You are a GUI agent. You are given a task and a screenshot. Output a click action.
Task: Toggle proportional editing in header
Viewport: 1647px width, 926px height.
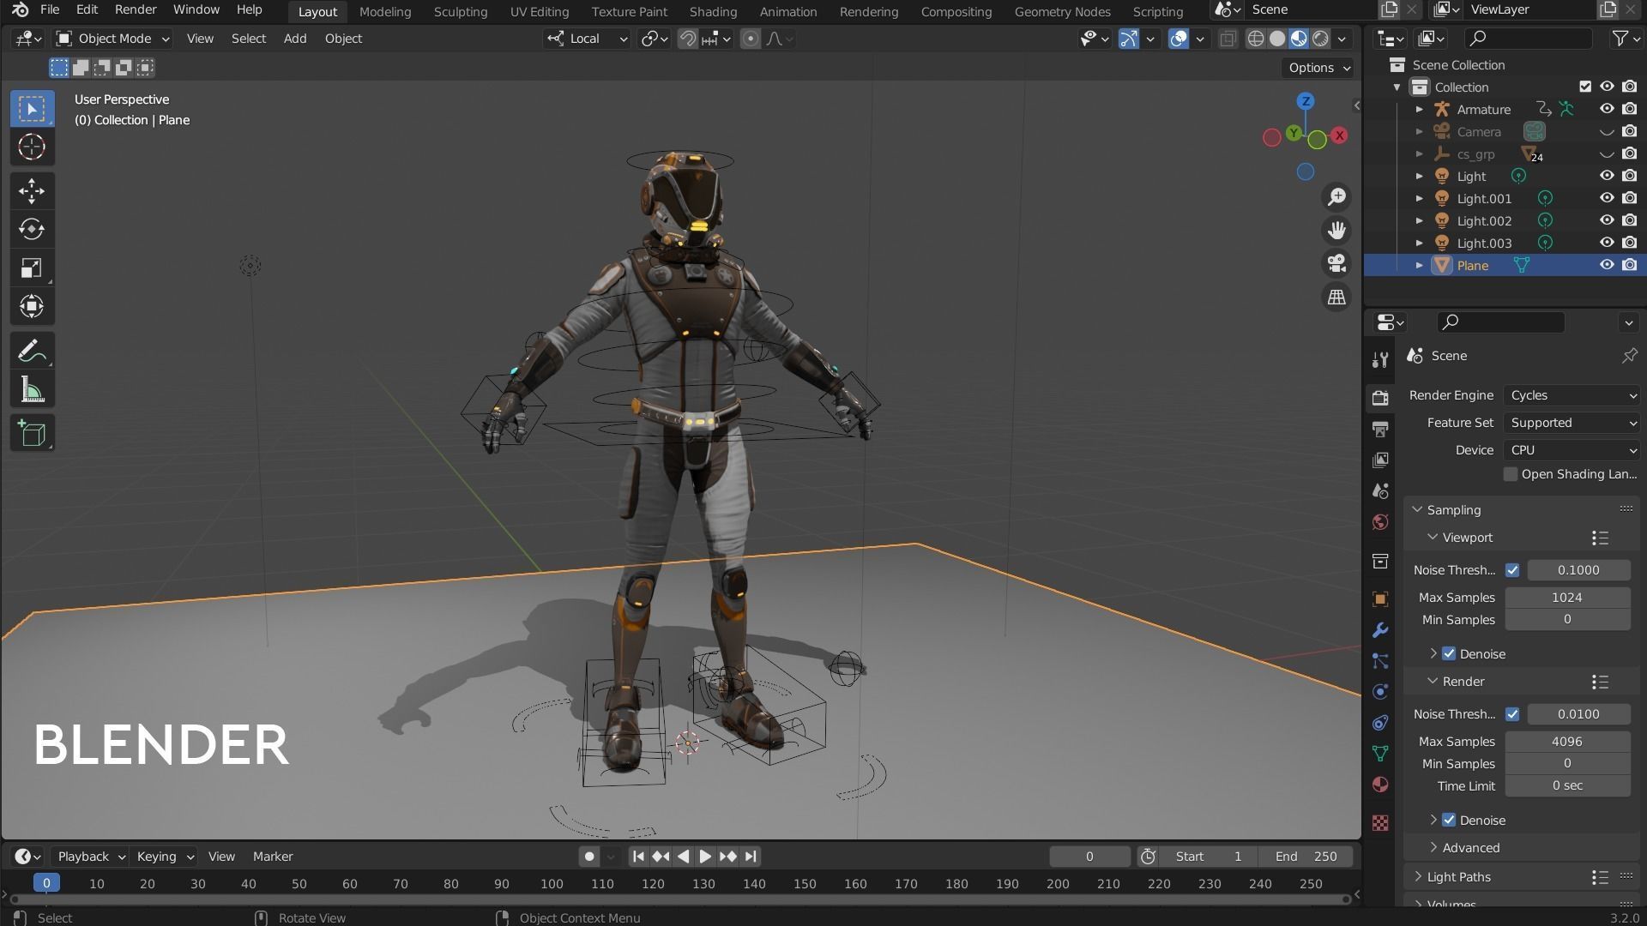(750, 39)
